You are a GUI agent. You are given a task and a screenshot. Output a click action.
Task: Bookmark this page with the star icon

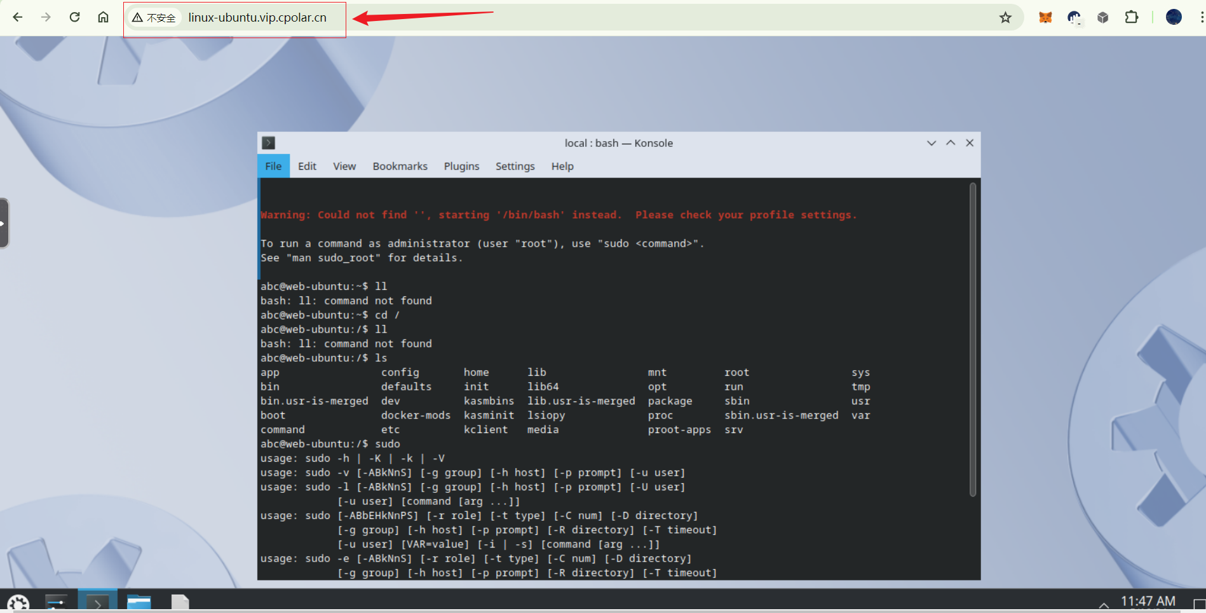coord(1005,18)
